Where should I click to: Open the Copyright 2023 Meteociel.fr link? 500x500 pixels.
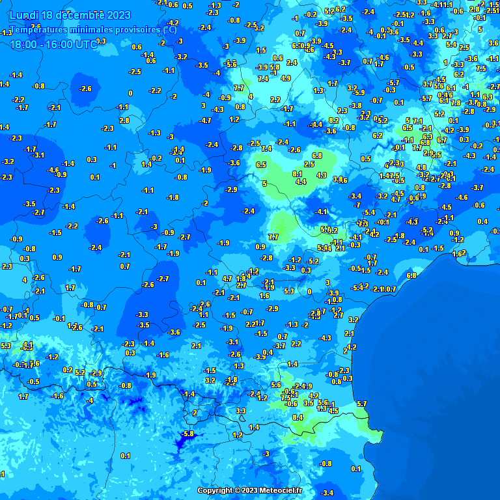(250, 490)
